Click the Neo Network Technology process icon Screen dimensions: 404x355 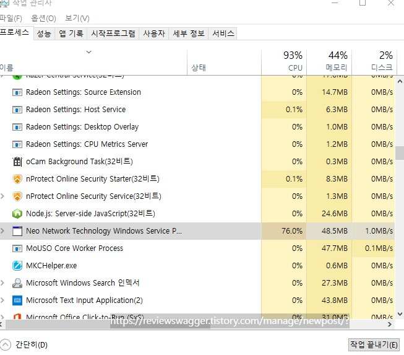[x=17, y=231]
